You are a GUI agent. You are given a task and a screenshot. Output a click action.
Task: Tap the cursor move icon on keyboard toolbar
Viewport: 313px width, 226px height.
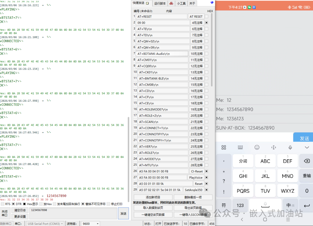(274, 147)
